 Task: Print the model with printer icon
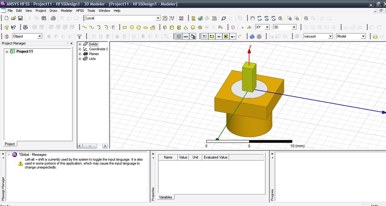[53, 18]
